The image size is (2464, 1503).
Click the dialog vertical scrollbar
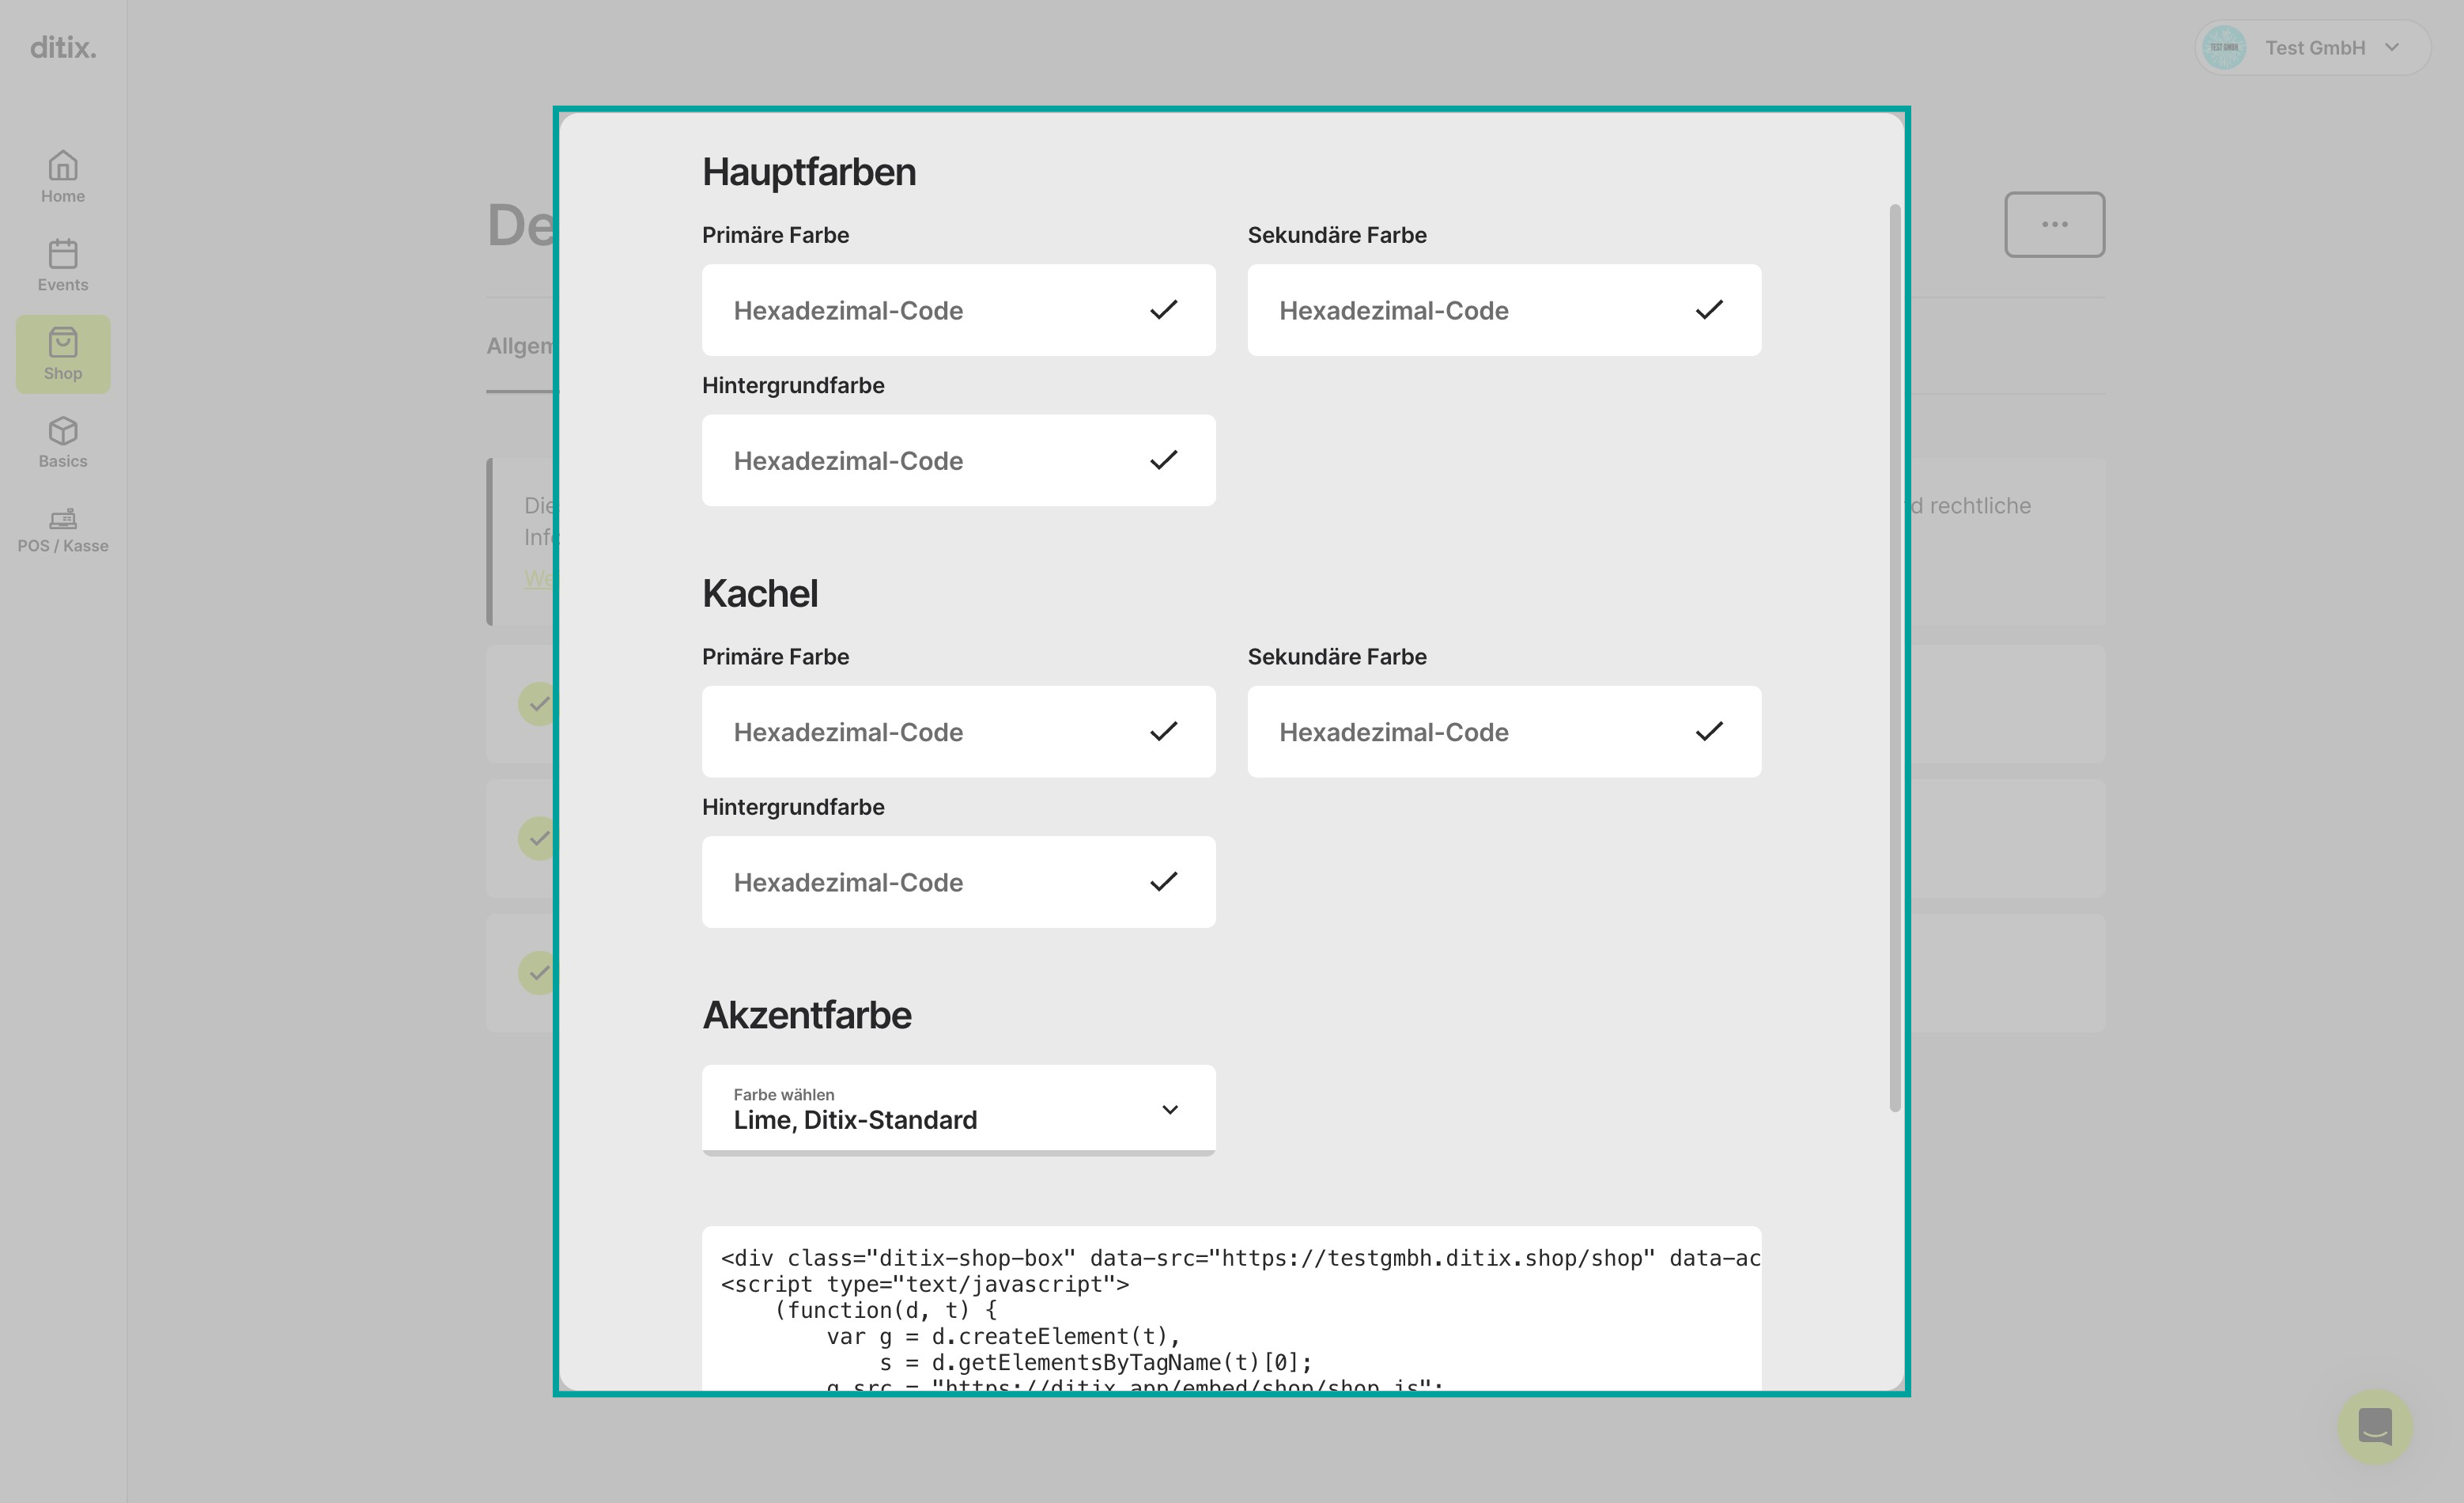[1894, 657]
